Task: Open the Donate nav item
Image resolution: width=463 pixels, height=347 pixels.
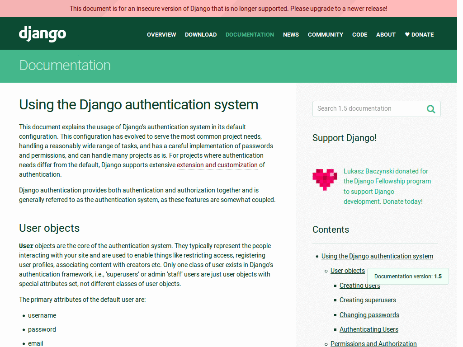Action: tap(419, 34)
